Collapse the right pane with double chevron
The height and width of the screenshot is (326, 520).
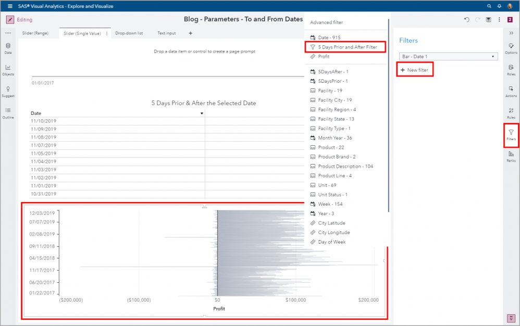[x=511, y=33]
